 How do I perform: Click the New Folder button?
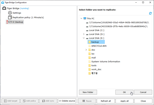(x=88, y=92)
